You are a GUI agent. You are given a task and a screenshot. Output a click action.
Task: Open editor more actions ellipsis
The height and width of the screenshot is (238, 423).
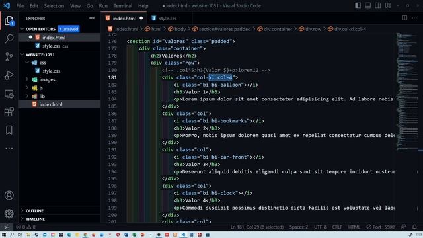[414, 18]
